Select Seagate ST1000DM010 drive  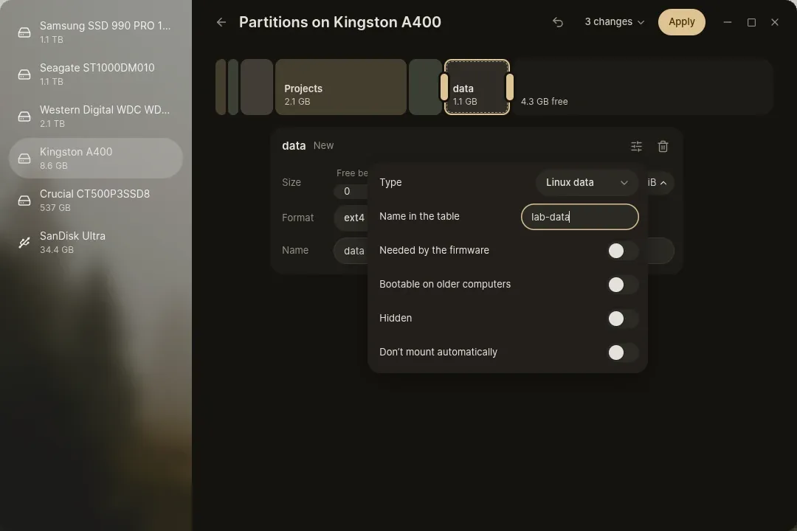pyautogui.click(x=96, y=74)
